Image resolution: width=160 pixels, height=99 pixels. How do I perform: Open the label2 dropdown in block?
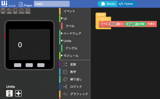pos(114,24)
